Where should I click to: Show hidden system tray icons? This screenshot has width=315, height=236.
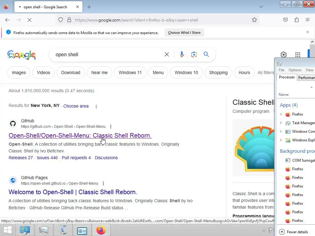click(264, 230)
